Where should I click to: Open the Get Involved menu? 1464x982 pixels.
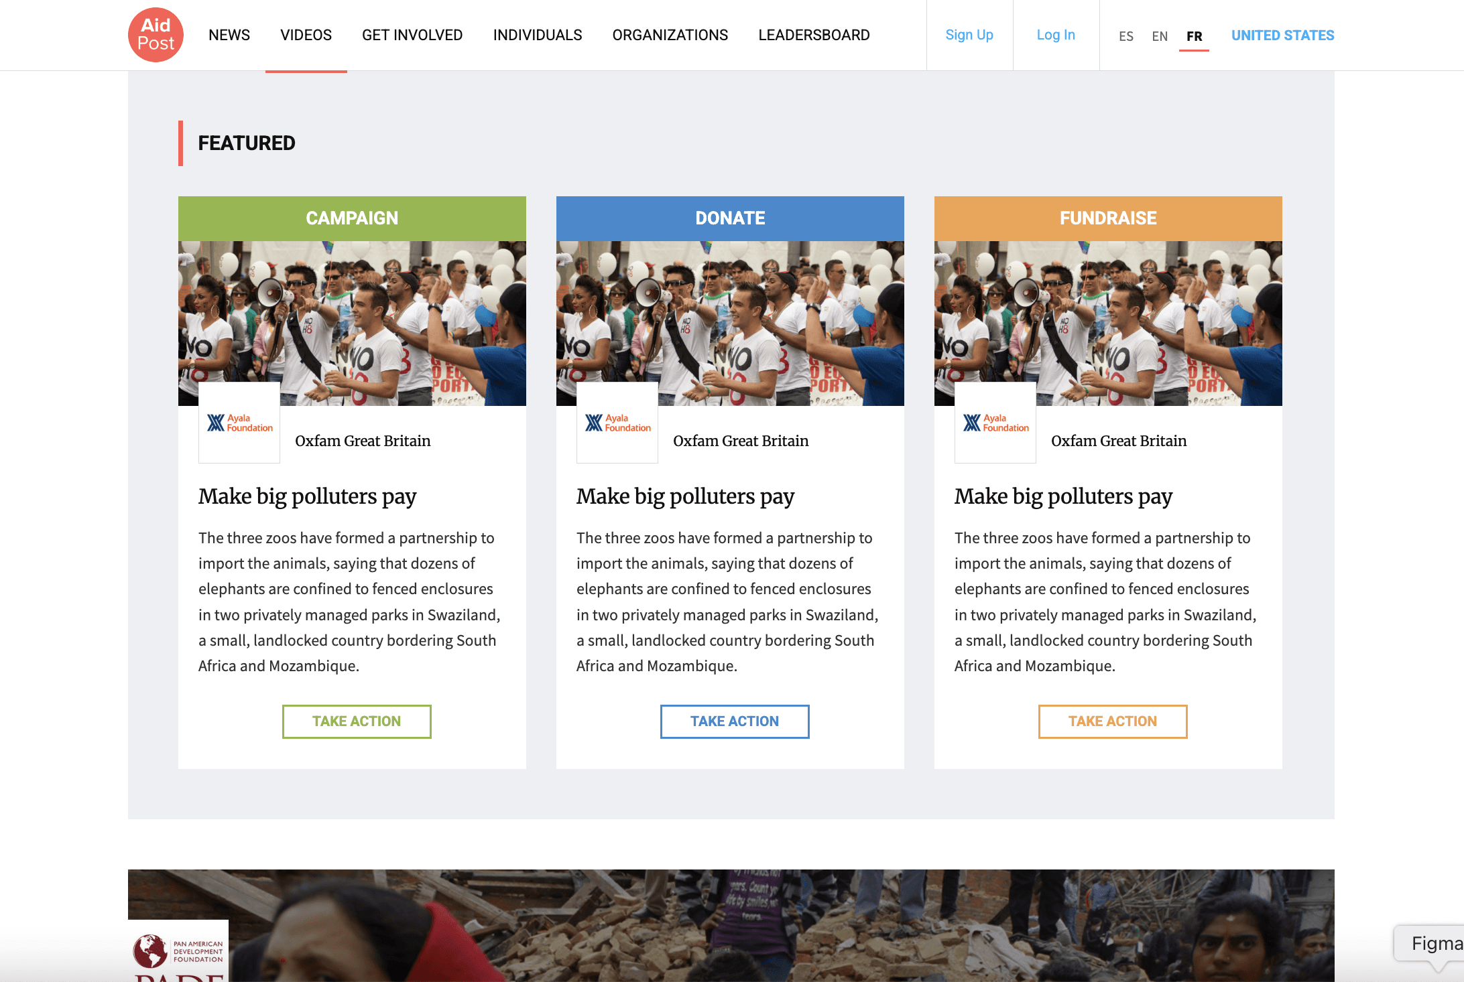[412, 35]
